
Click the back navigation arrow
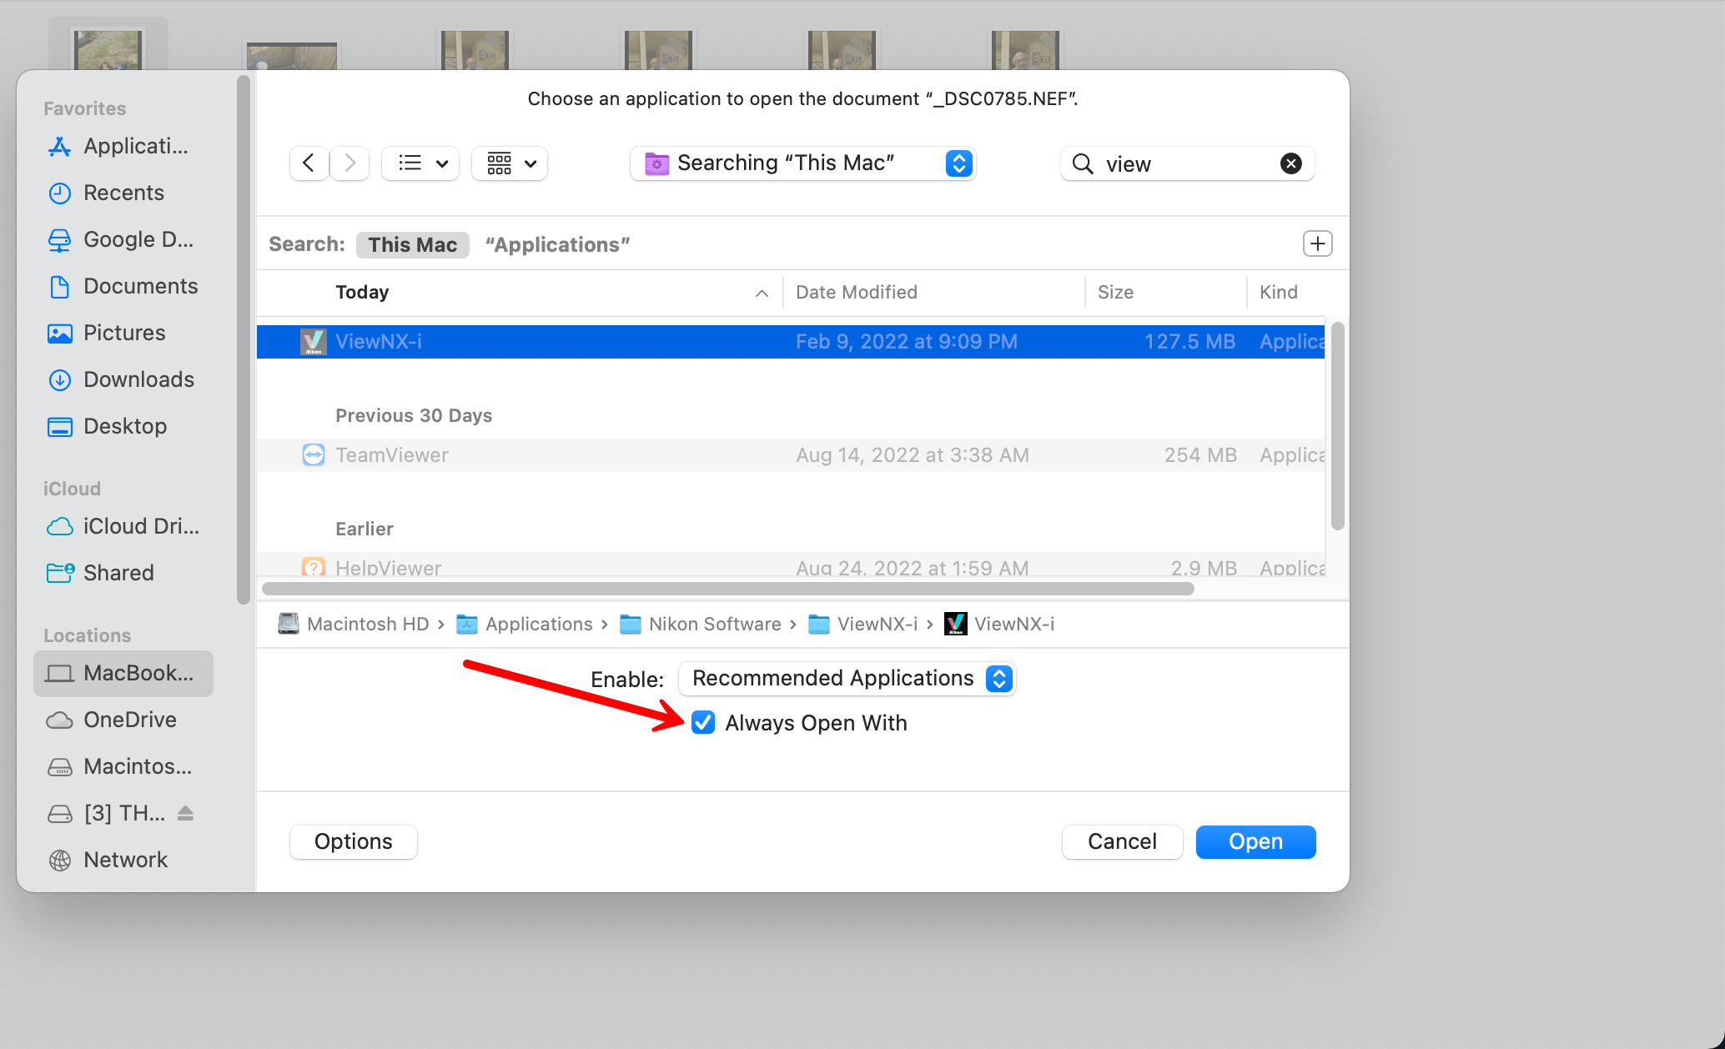309,163
